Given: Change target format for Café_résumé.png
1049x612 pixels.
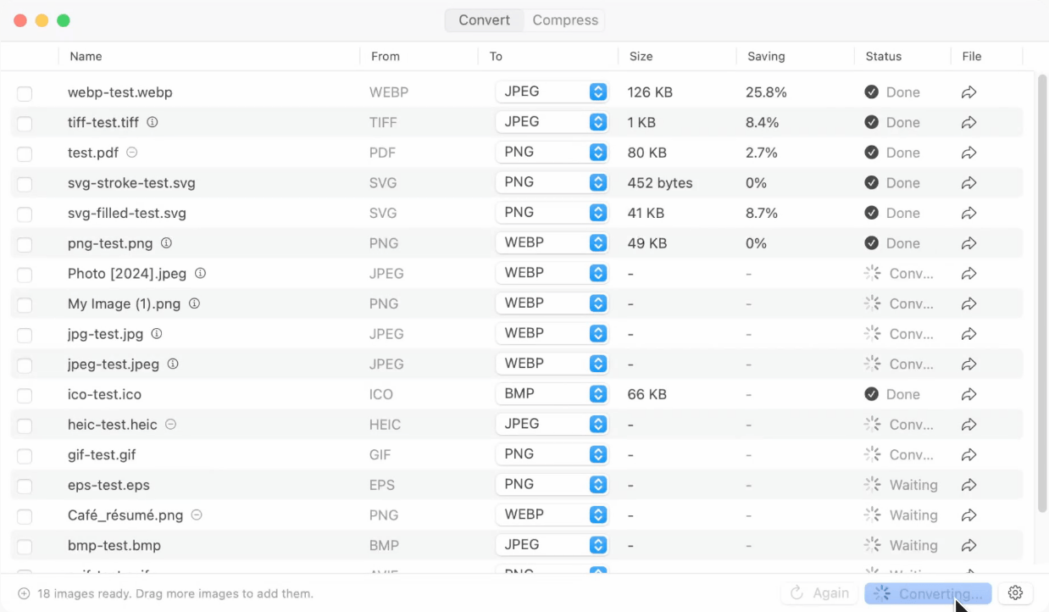Looking at the screenshot, I should [552, 515].
